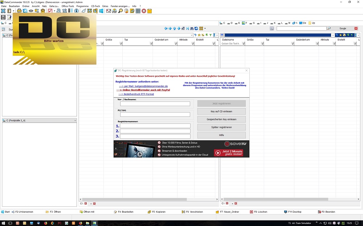The image size is (363, 226).
Task: Toggle the filter icon in Typ column
Action: point(151,44)
